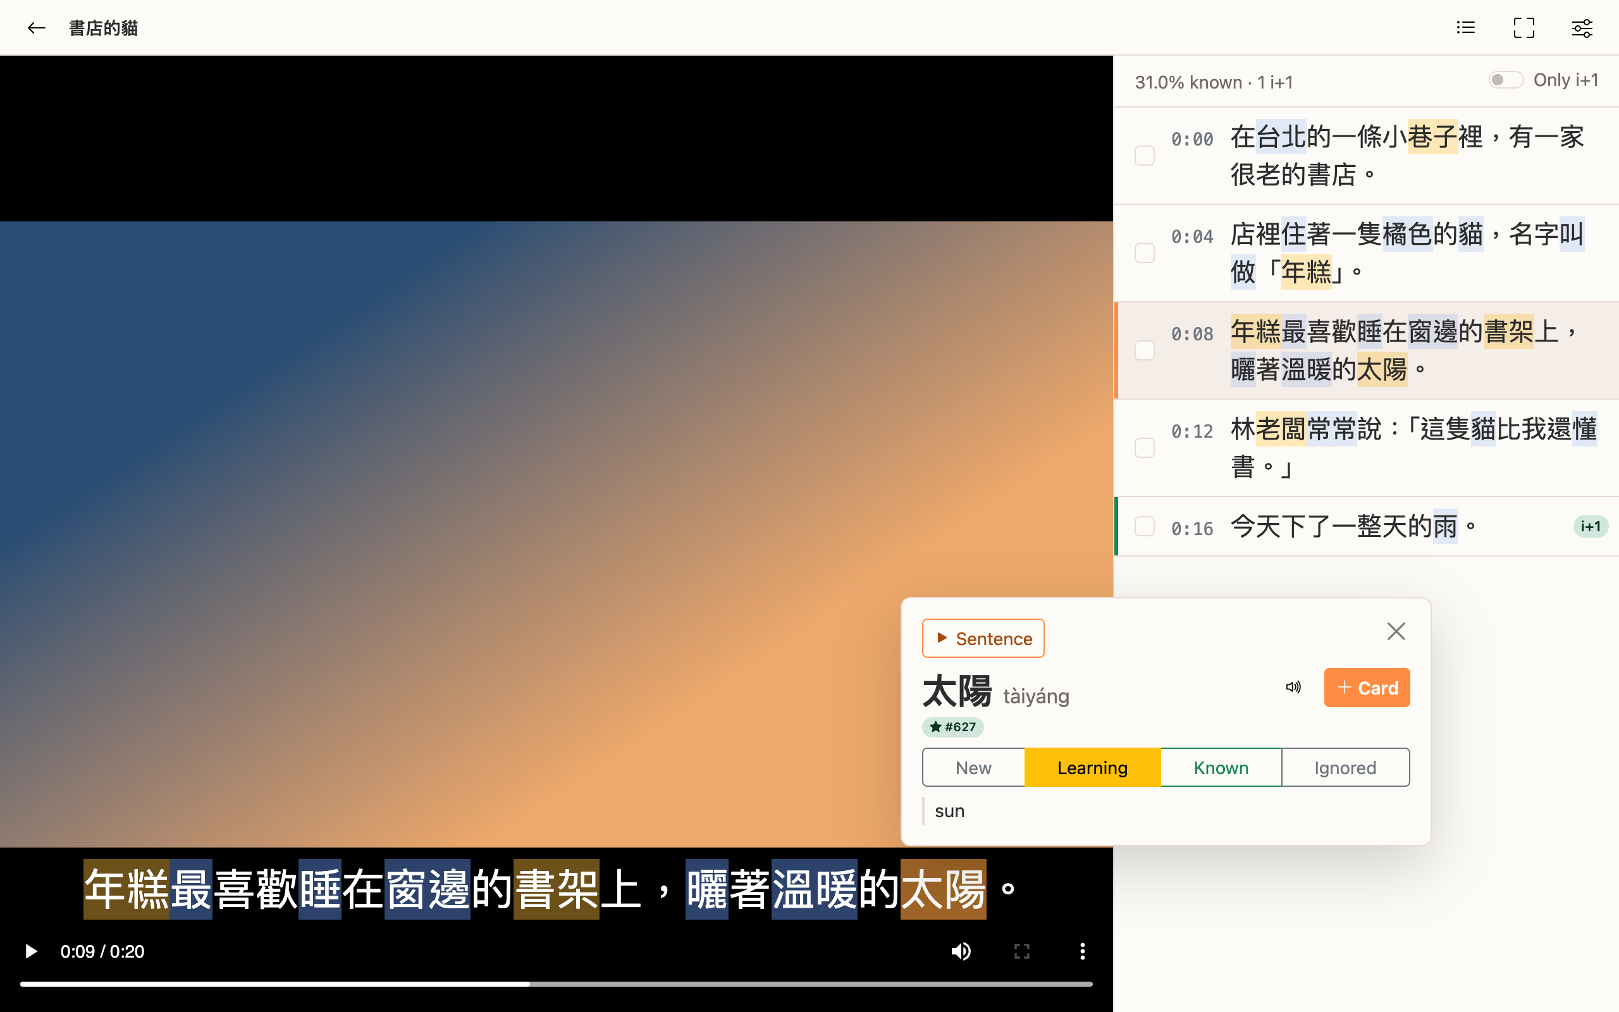Mark the word as Known
Image resolution: width=1619 pixels, height=1012 pixels.
(1221, 768)
